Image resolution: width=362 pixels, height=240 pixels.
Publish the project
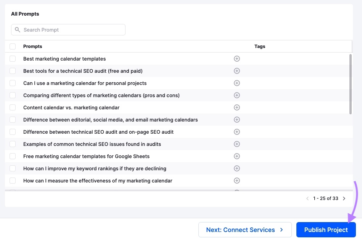[326, 230]
